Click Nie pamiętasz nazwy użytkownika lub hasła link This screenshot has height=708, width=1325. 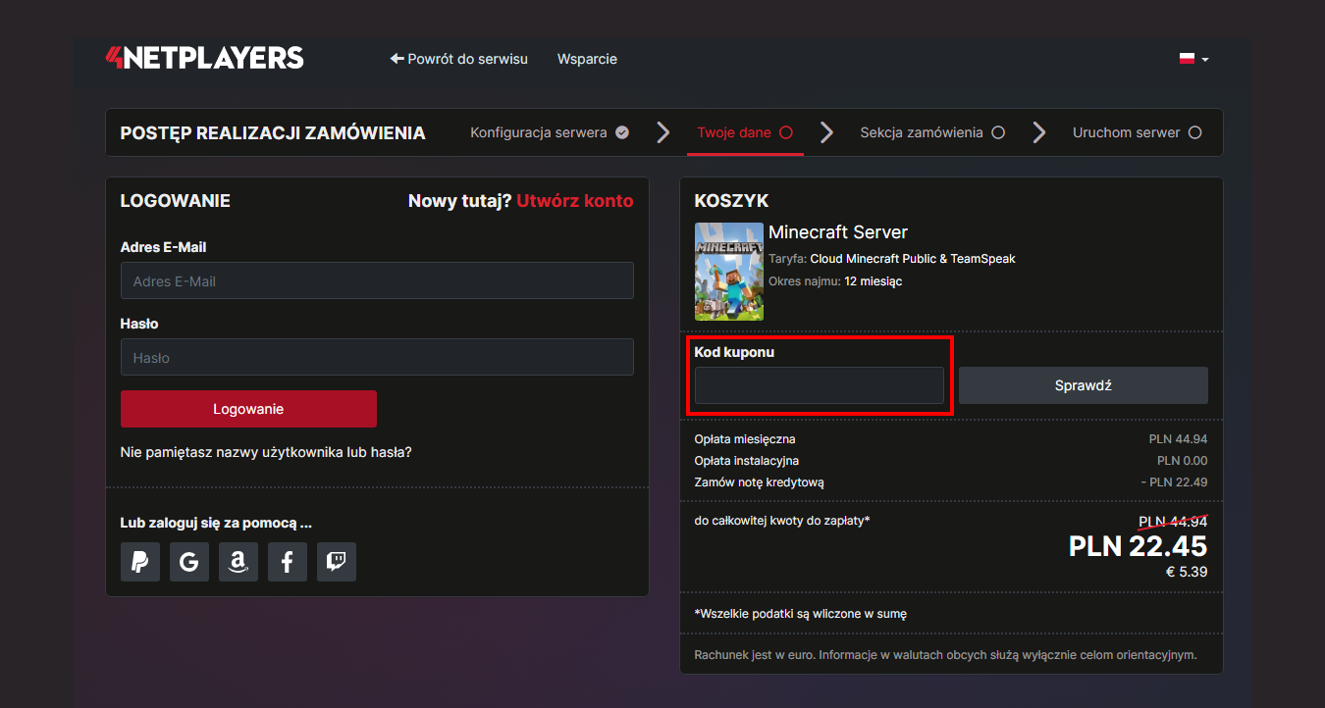(x=266, y=452)
